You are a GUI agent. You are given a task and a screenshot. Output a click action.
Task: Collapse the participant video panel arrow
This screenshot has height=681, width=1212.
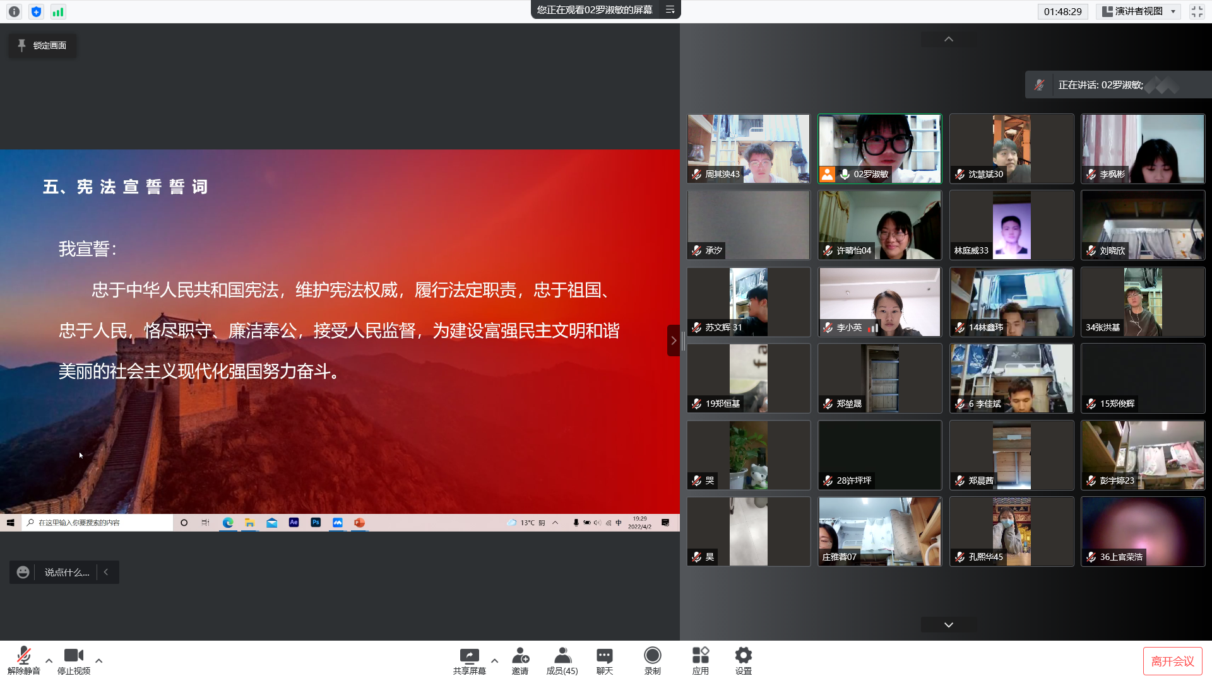[674, 340]
